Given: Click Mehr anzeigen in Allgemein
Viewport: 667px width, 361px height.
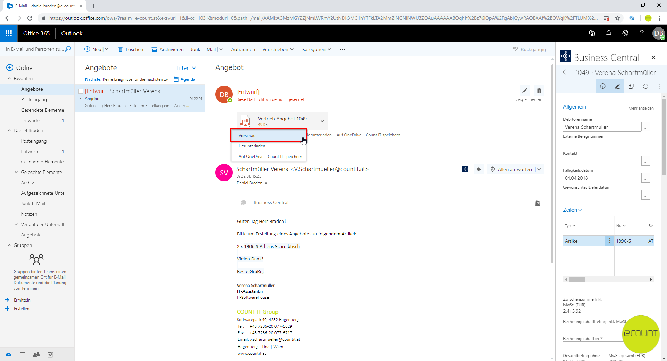Looking at the screenshot, I should pos(641,108).
